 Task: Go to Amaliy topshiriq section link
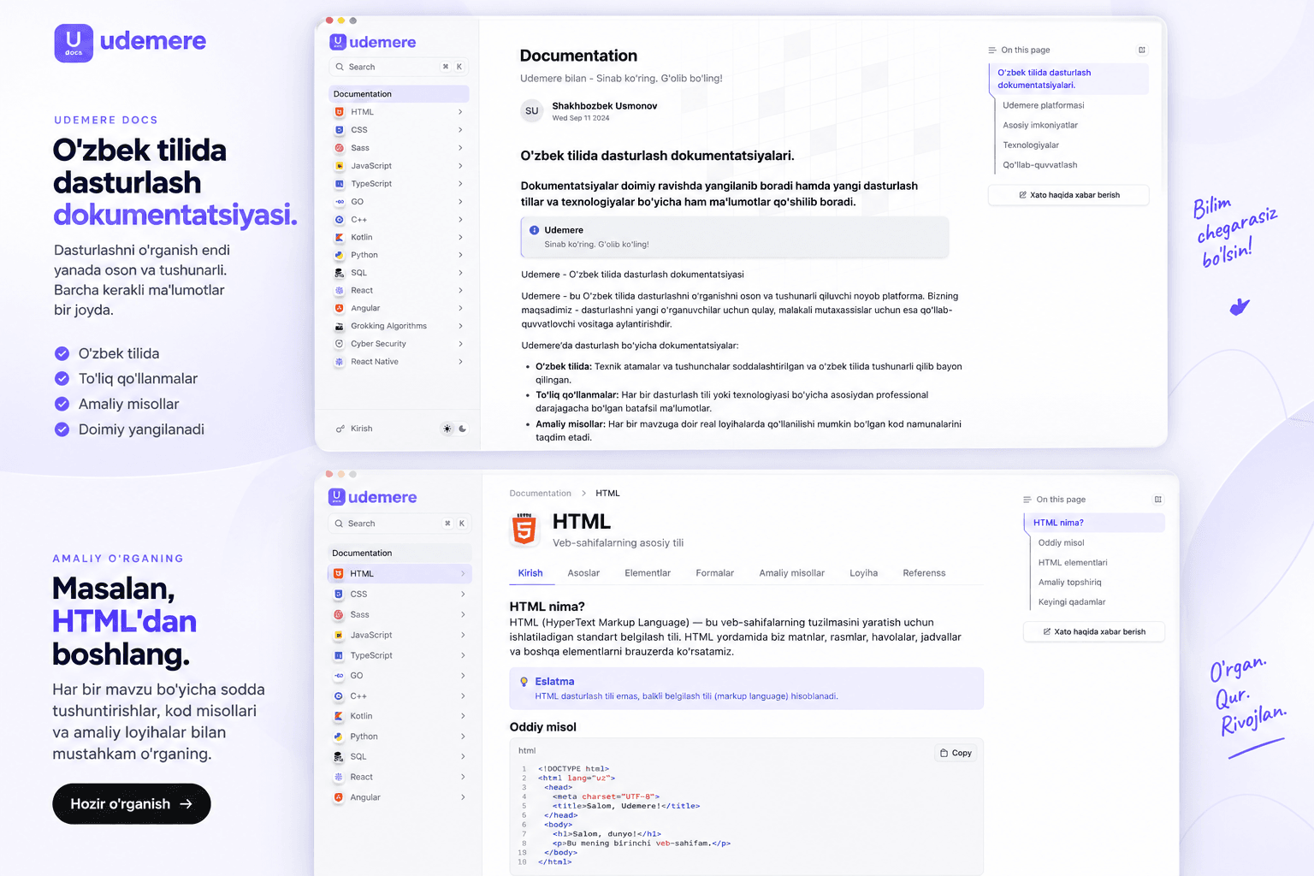tap(1070, 583)
